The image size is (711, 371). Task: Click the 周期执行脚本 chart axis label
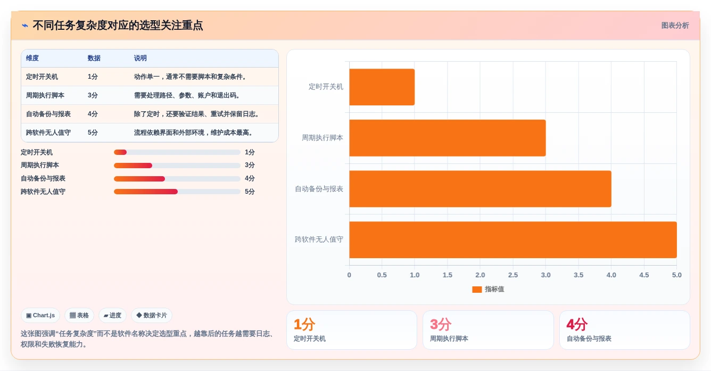(x=323, y=138)
